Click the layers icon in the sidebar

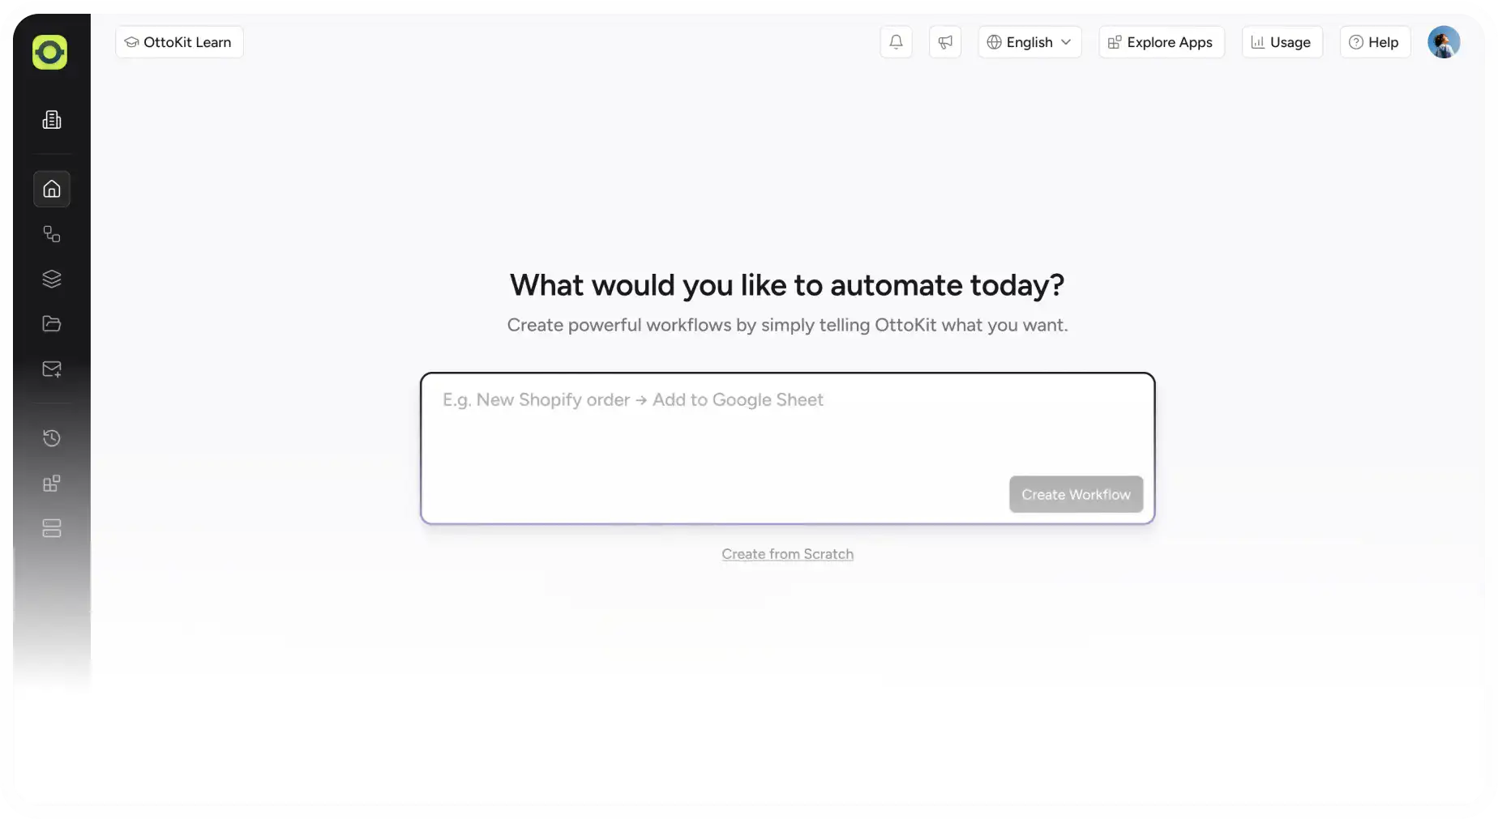coord(51,279)
